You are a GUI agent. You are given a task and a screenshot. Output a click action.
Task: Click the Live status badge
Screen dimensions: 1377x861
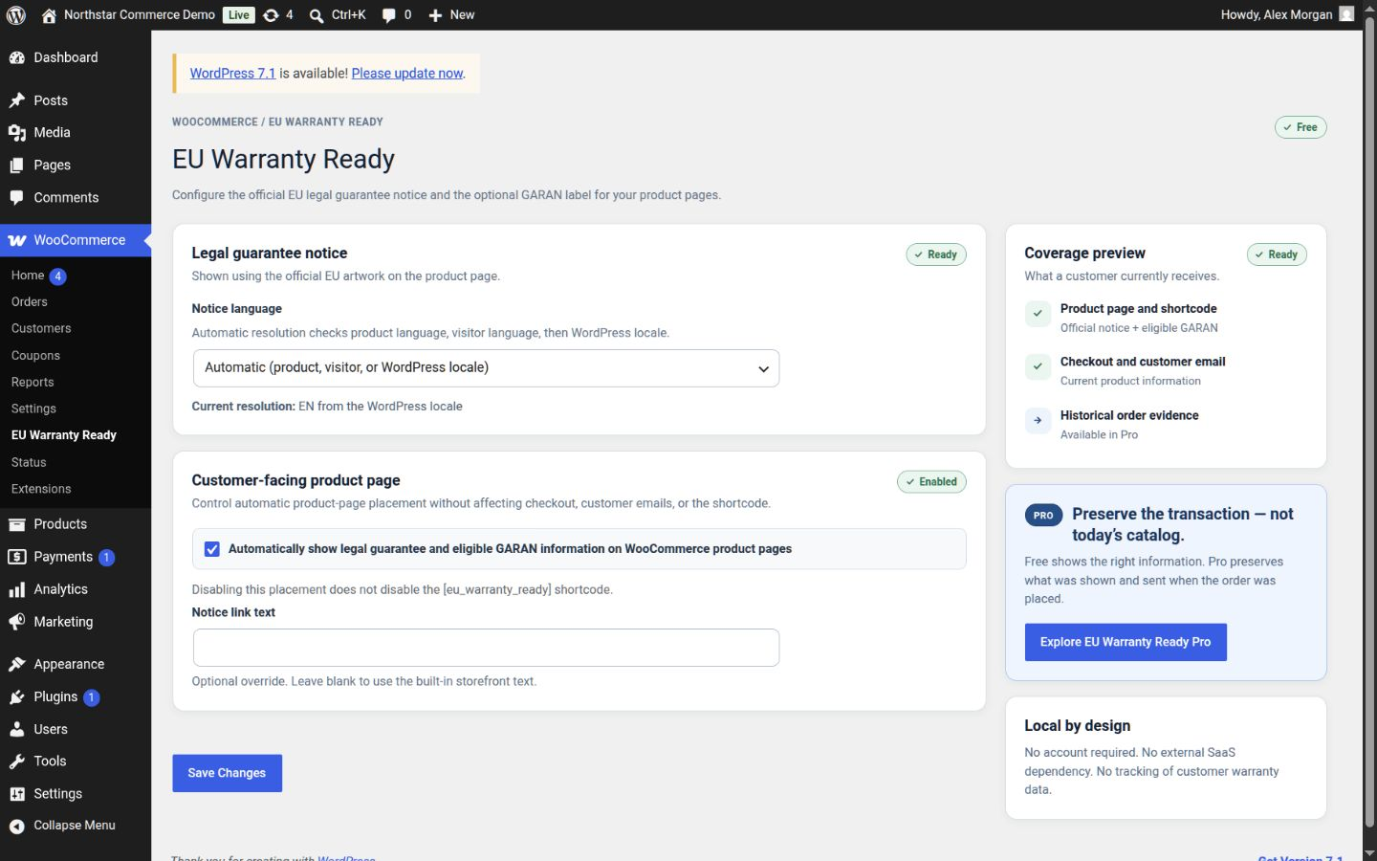(x=239, y=15)
